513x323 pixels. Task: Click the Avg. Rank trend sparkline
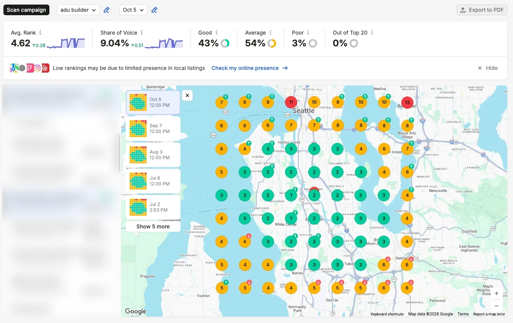coord(66,43)
